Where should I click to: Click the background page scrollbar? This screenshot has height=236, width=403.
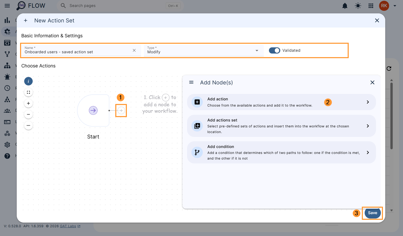coord(391,116)
